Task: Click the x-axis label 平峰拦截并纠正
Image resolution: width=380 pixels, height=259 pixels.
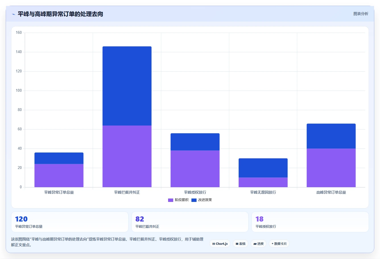Action: [127, 192]
